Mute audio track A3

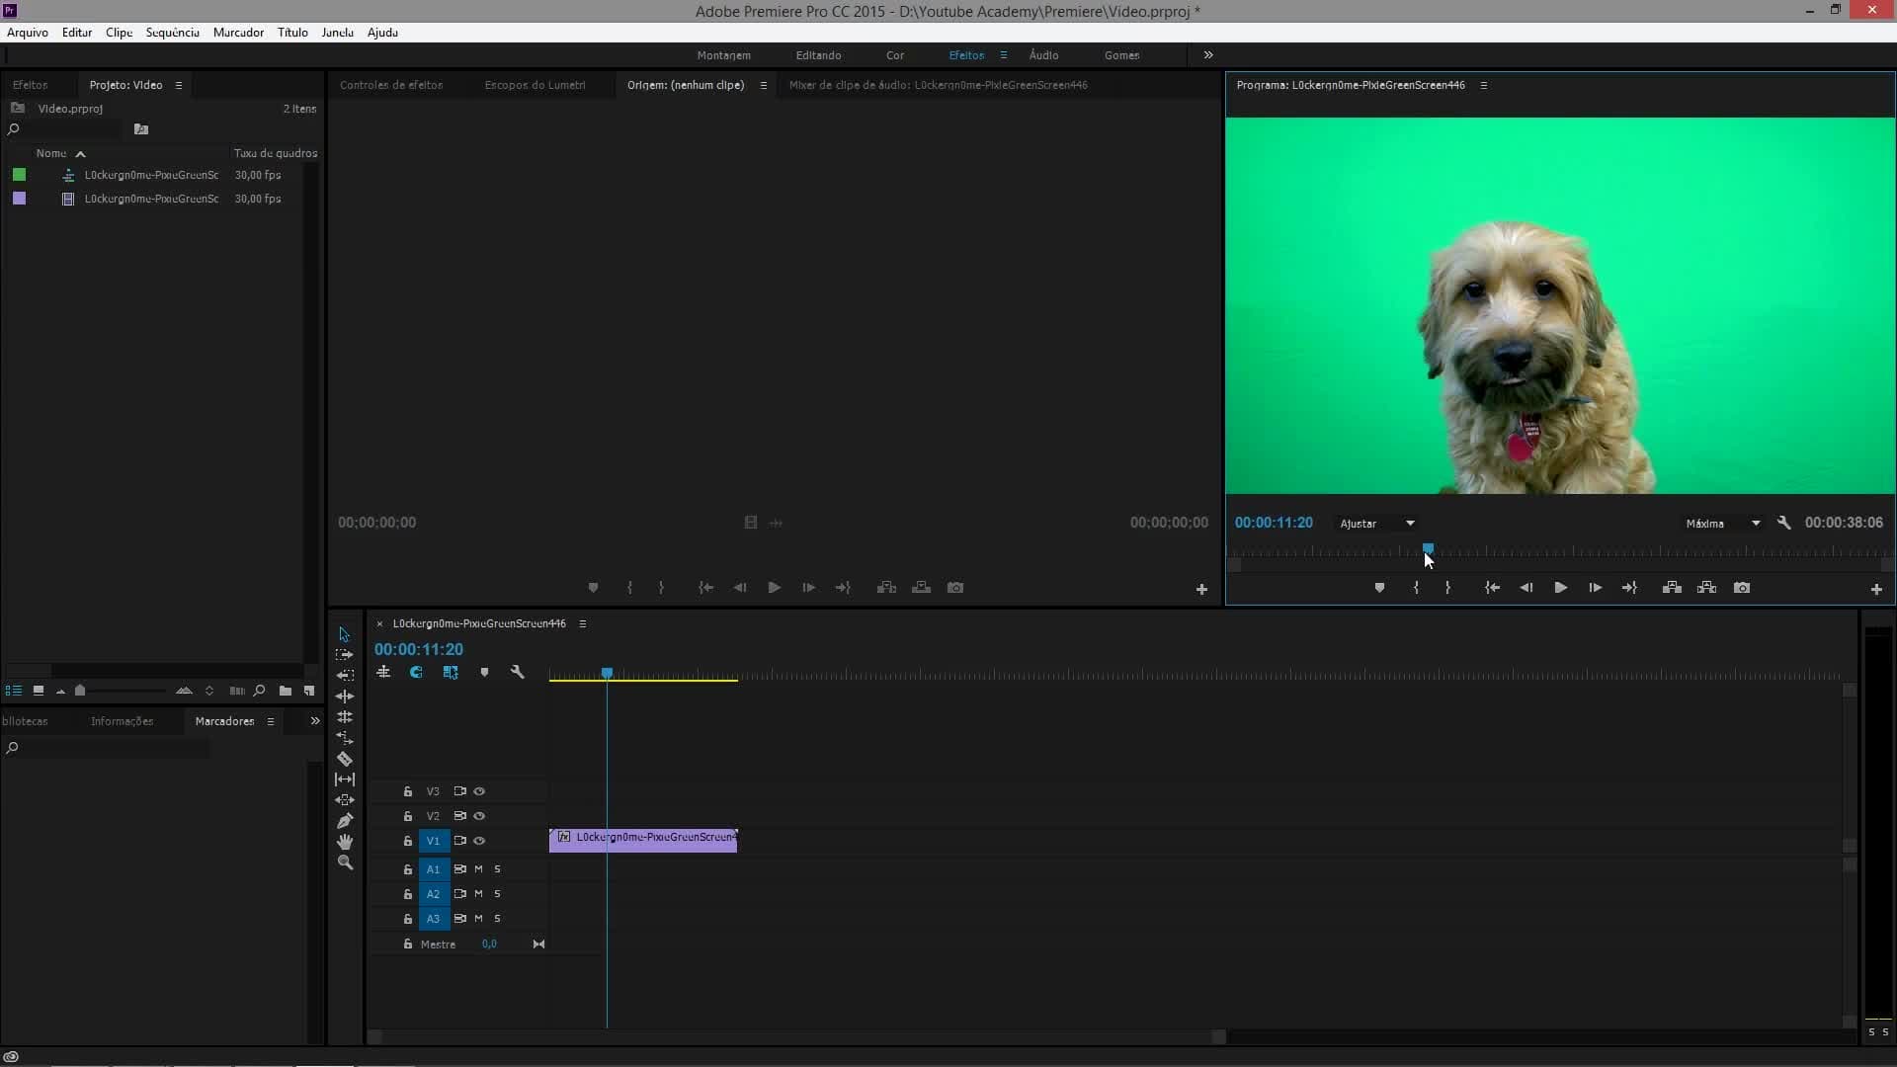pyautogui.click(x=478, y=919)
